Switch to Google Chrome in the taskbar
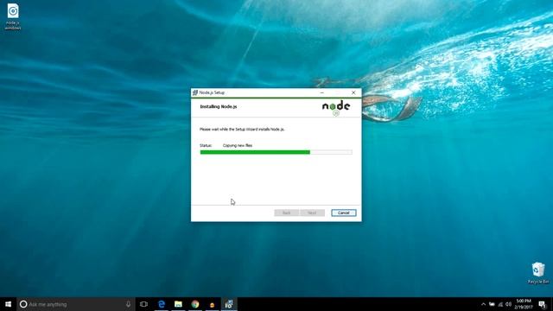 tap(195, 304)
